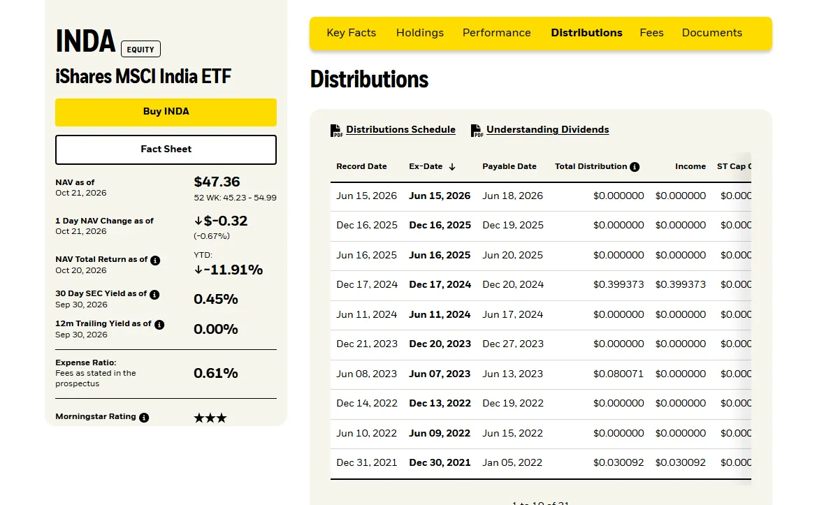The width and height of the screenshot is (817, 505).
Task: Click the PDF icon before Understanding Dividends
Action: (x=476, y=130)
